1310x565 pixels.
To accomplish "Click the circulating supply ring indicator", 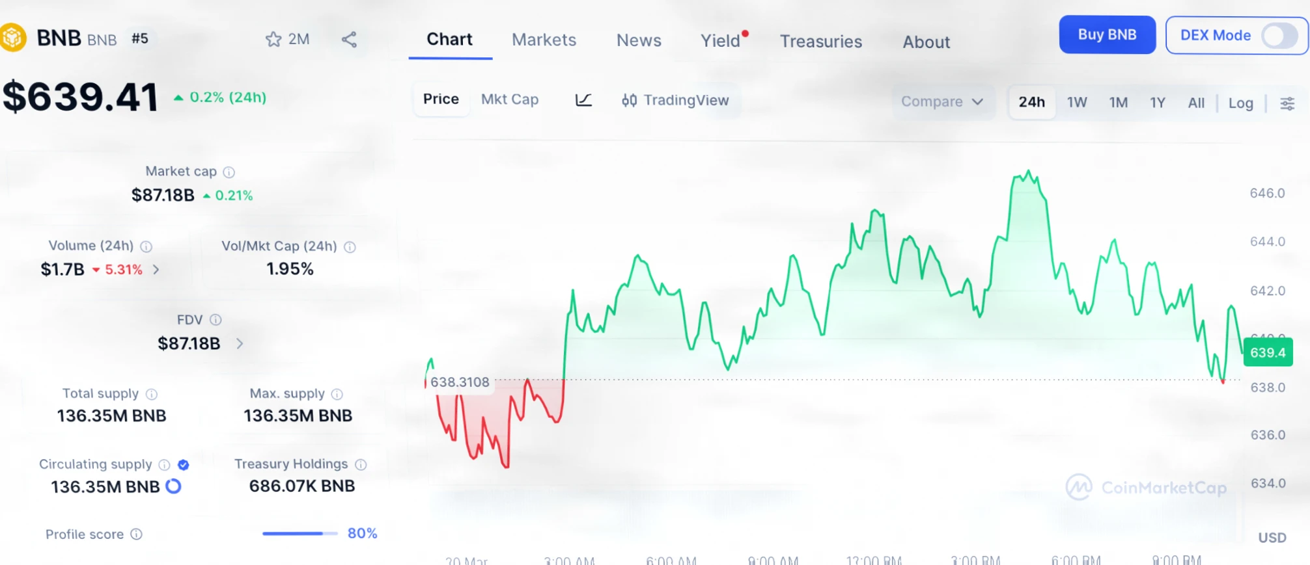I will tap(173, 486).
